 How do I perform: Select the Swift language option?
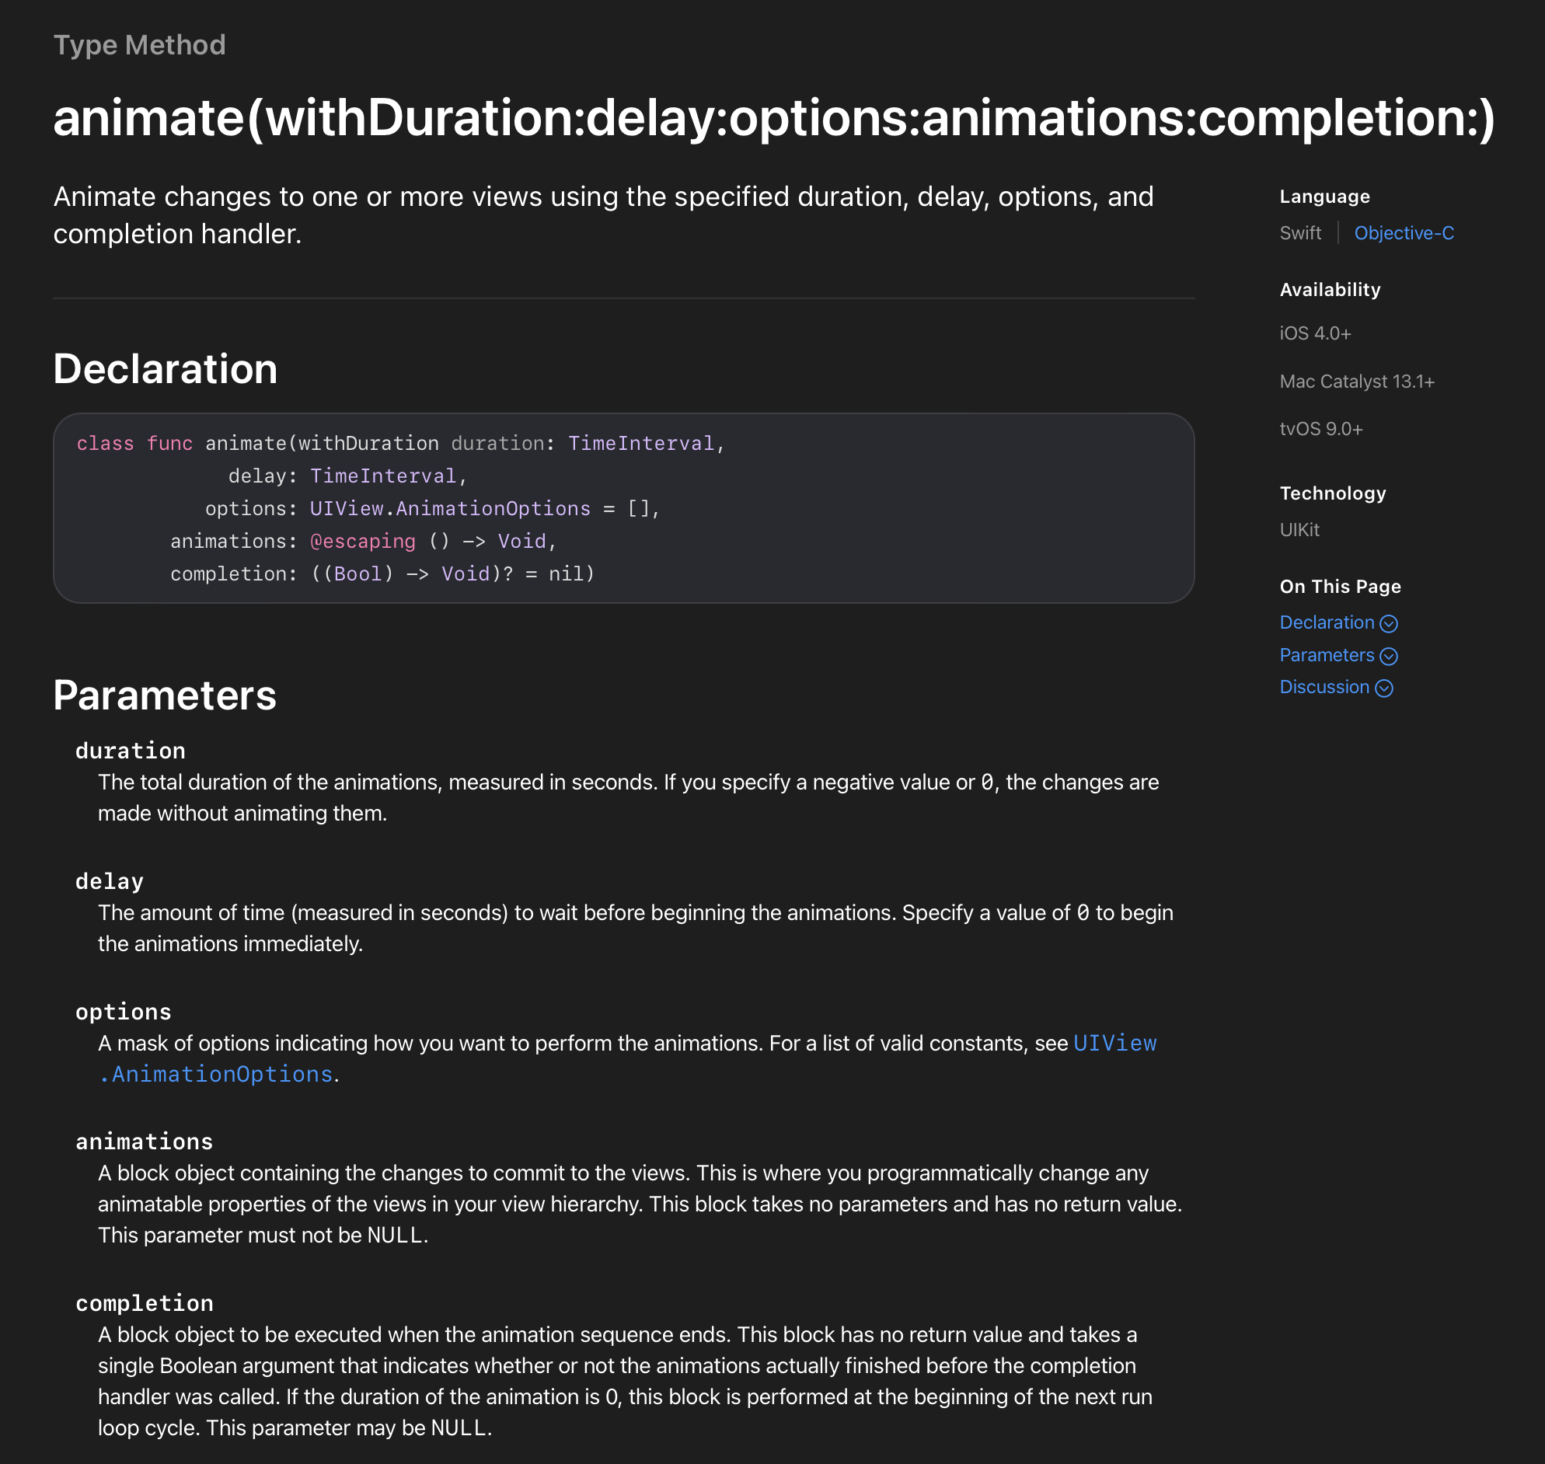(x=1300, y=233)
